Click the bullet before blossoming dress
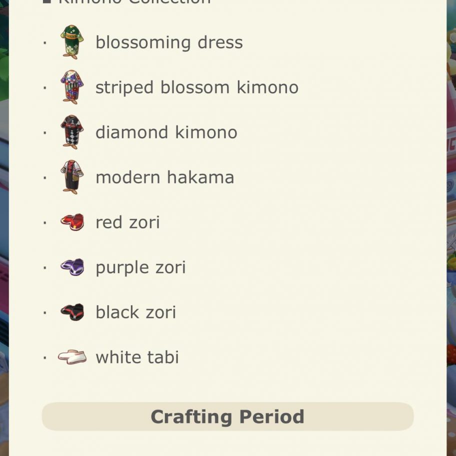 45,43
